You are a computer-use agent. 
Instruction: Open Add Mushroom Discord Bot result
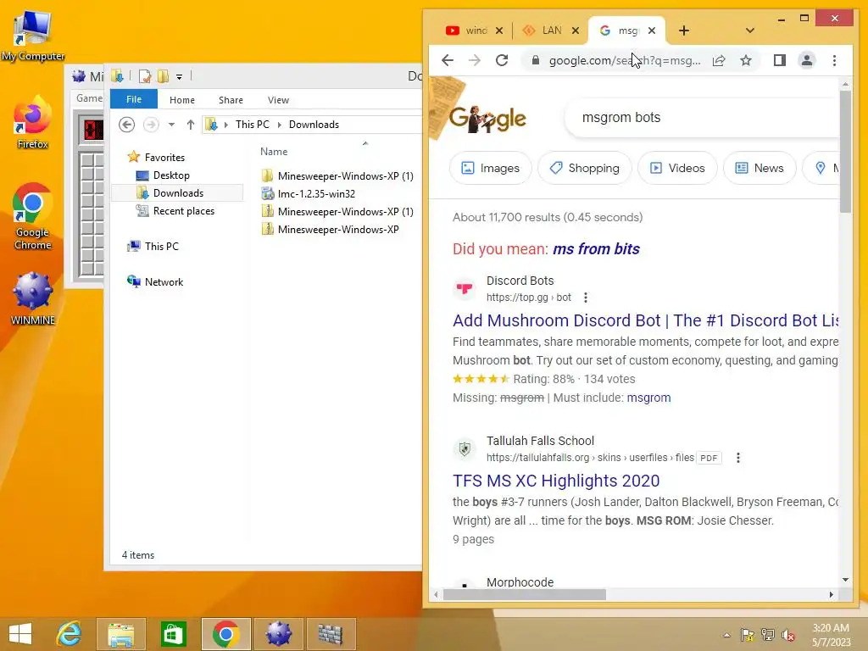pos(645,320)
